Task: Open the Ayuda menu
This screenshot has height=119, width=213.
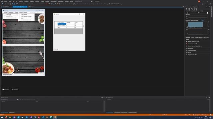Action: 72,1
